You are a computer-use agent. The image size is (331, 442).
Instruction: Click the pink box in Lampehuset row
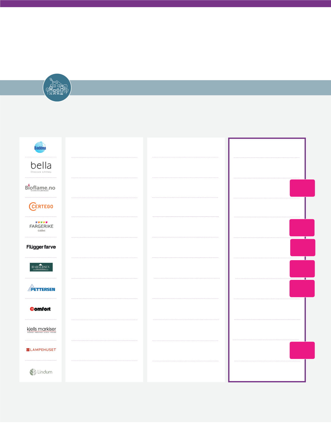pos(302,350)
